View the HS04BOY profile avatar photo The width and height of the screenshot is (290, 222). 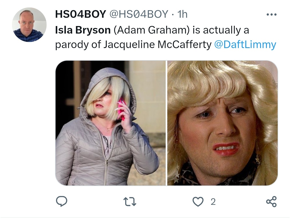29,25
